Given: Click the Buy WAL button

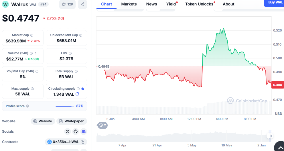Looking at the screenshot, I should coord(274,3).
